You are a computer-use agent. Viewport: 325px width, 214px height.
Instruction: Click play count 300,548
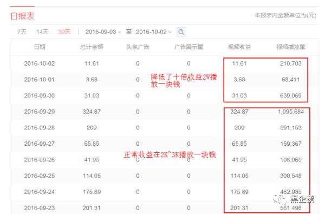click(291, 176)
